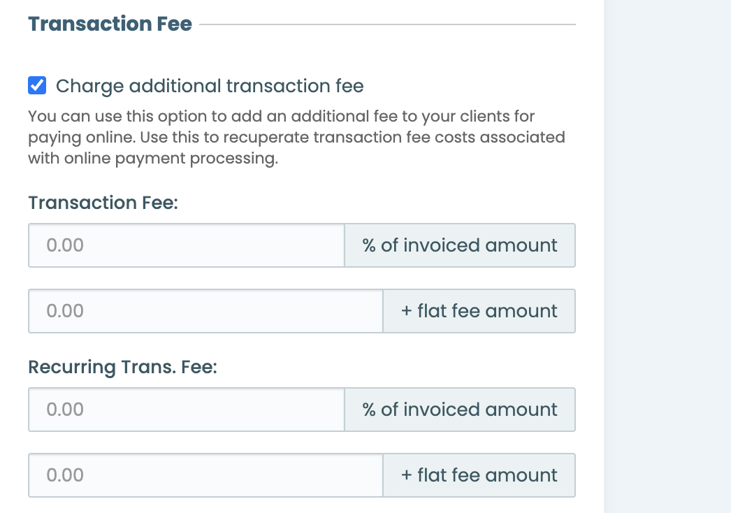Click + flat fee amount under Recurring section
The width and height of the screenshot is (731, 513).
[x=479, y=475]
